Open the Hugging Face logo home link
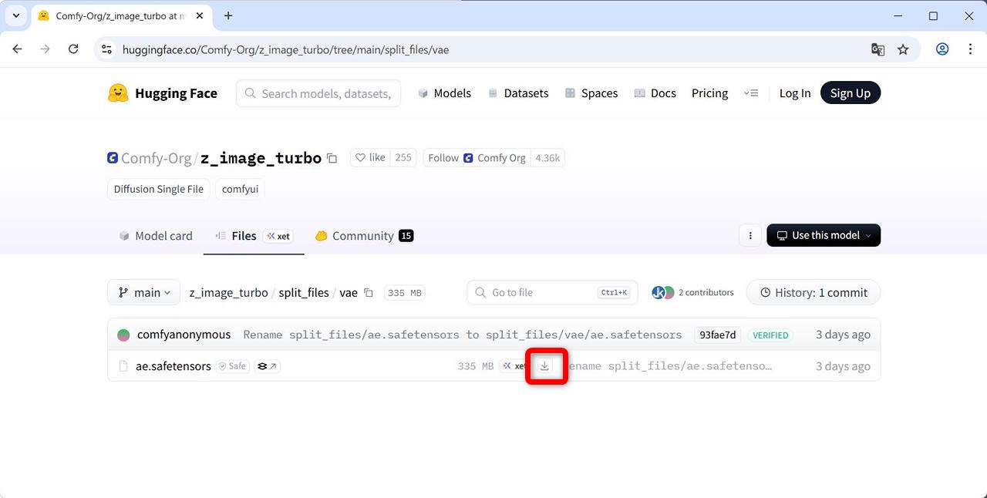Screen dimensions: 987x498 pyautogui.click(x=163, y=93)
